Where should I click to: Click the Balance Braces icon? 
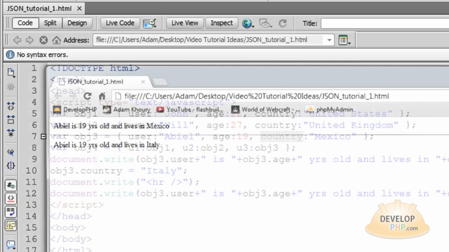pyautogui.click(x=11, y=165)
